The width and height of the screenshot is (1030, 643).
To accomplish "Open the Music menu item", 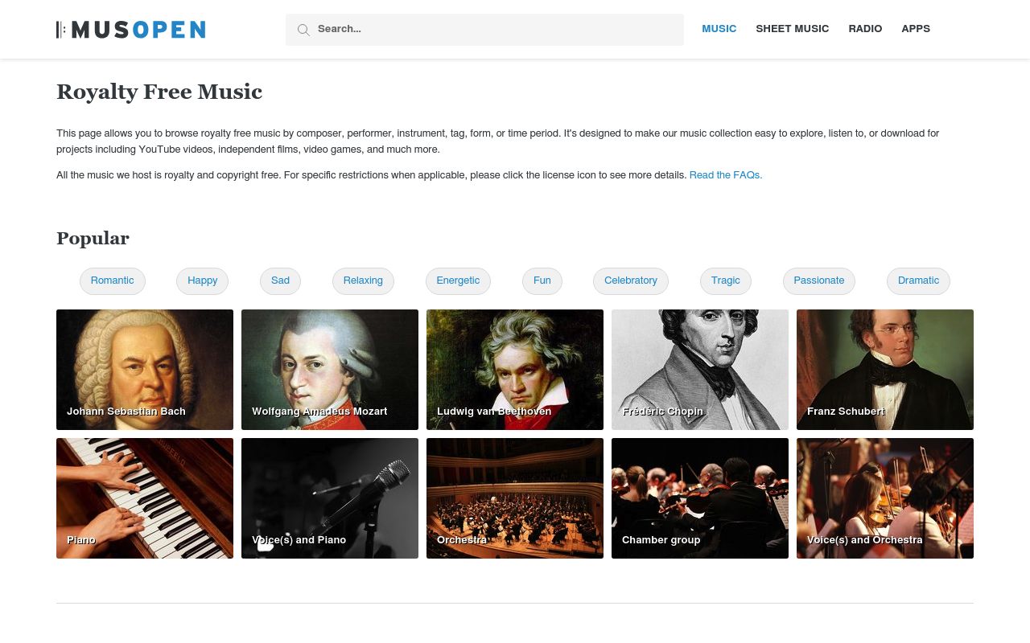I will (719, 29).
